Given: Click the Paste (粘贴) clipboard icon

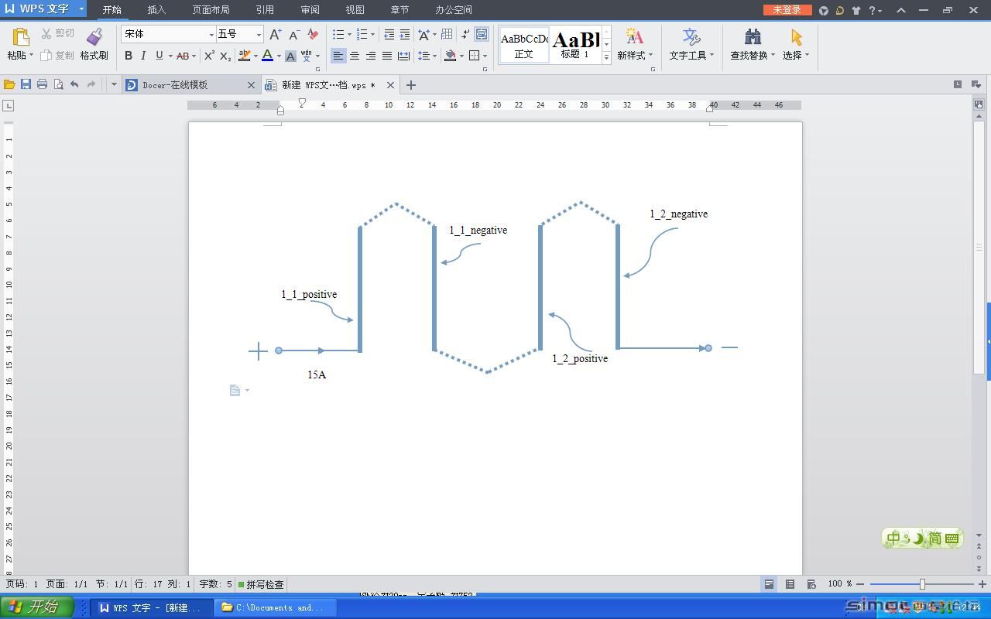Looking at the screenshot, I should tap(21, 36).
